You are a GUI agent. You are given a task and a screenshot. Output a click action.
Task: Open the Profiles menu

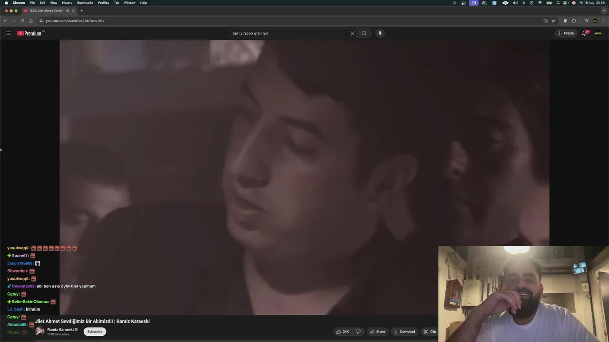click(x=103, y=3)
